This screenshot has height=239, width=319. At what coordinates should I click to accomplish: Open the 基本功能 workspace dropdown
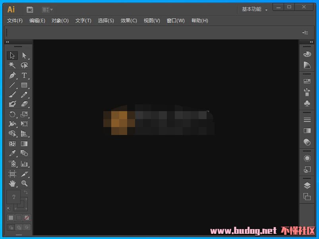tap(255, 10)
